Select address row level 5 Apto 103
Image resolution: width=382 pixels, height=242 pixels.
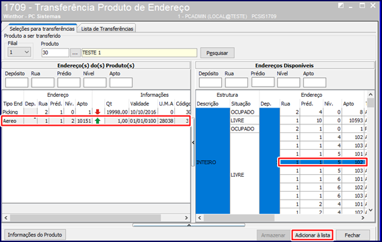point(323,171)
